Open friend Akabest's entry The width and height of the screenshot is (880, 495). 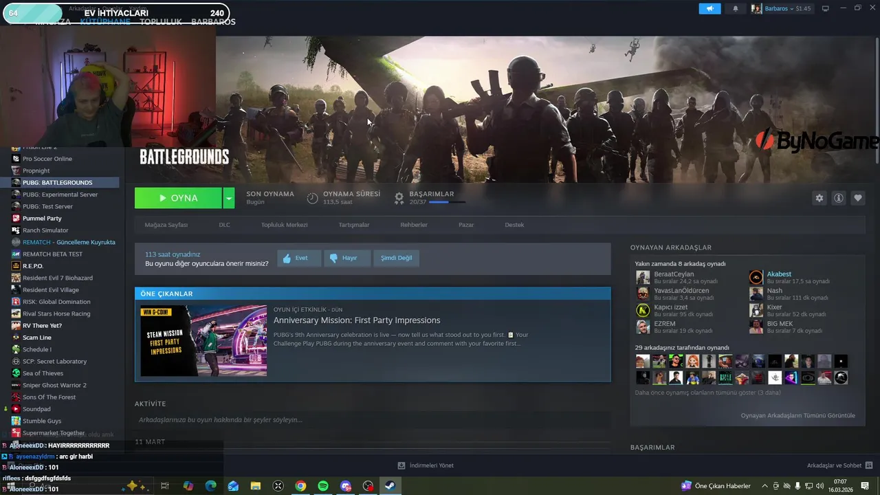pos(789,277)
